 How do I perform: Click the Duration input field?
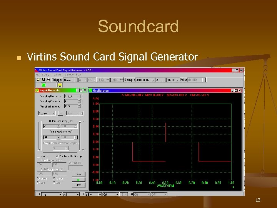76,168
